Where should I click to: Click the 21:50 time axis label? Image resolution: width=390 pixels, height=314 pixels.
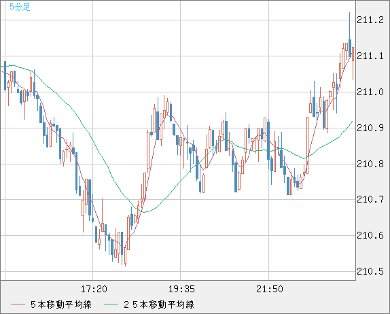pyautogui.click(x=270, y=289)
